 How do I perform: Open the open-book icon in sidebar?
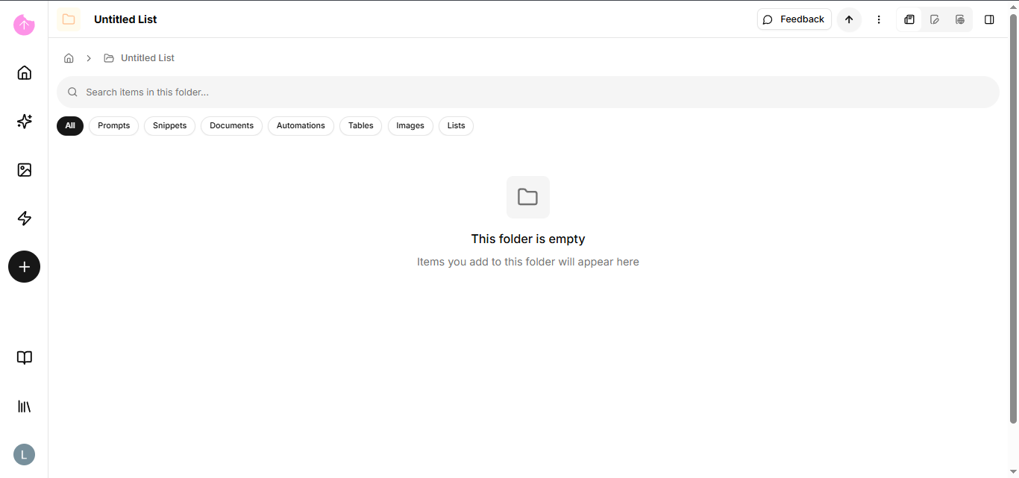coord(24,358)
